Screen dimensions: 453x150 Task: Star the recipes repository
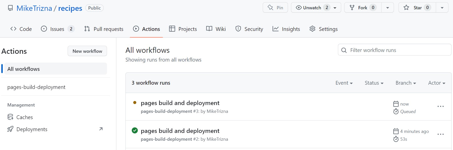[x=417, y=8]
